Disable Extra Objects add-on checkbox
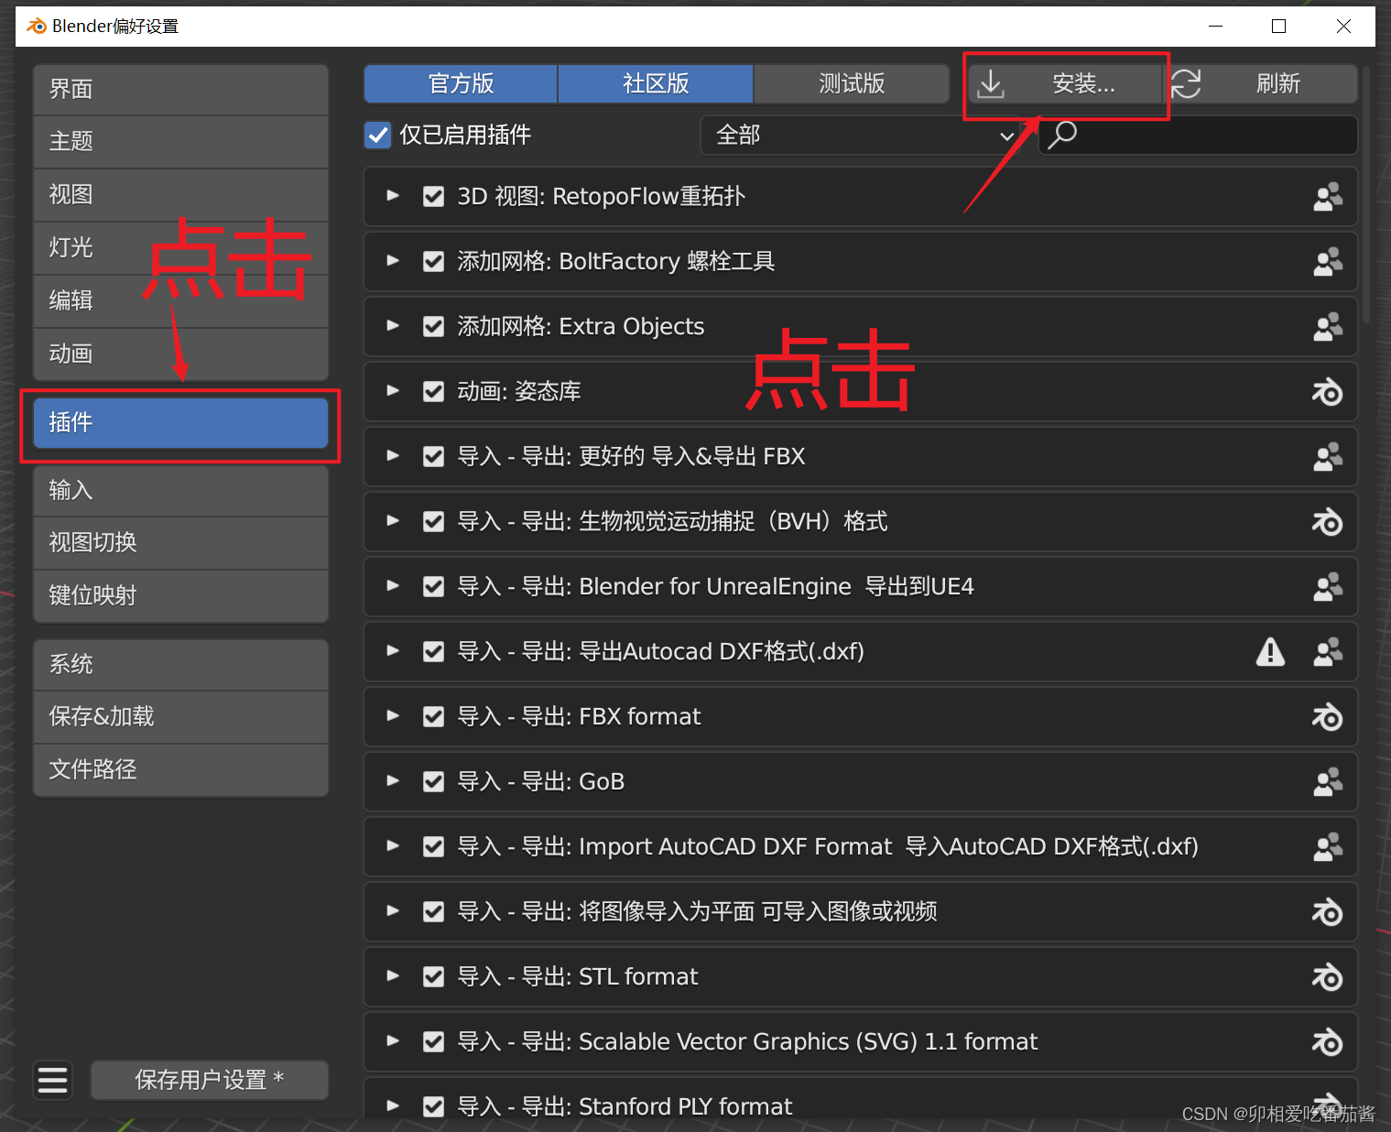 coord(434,327)
